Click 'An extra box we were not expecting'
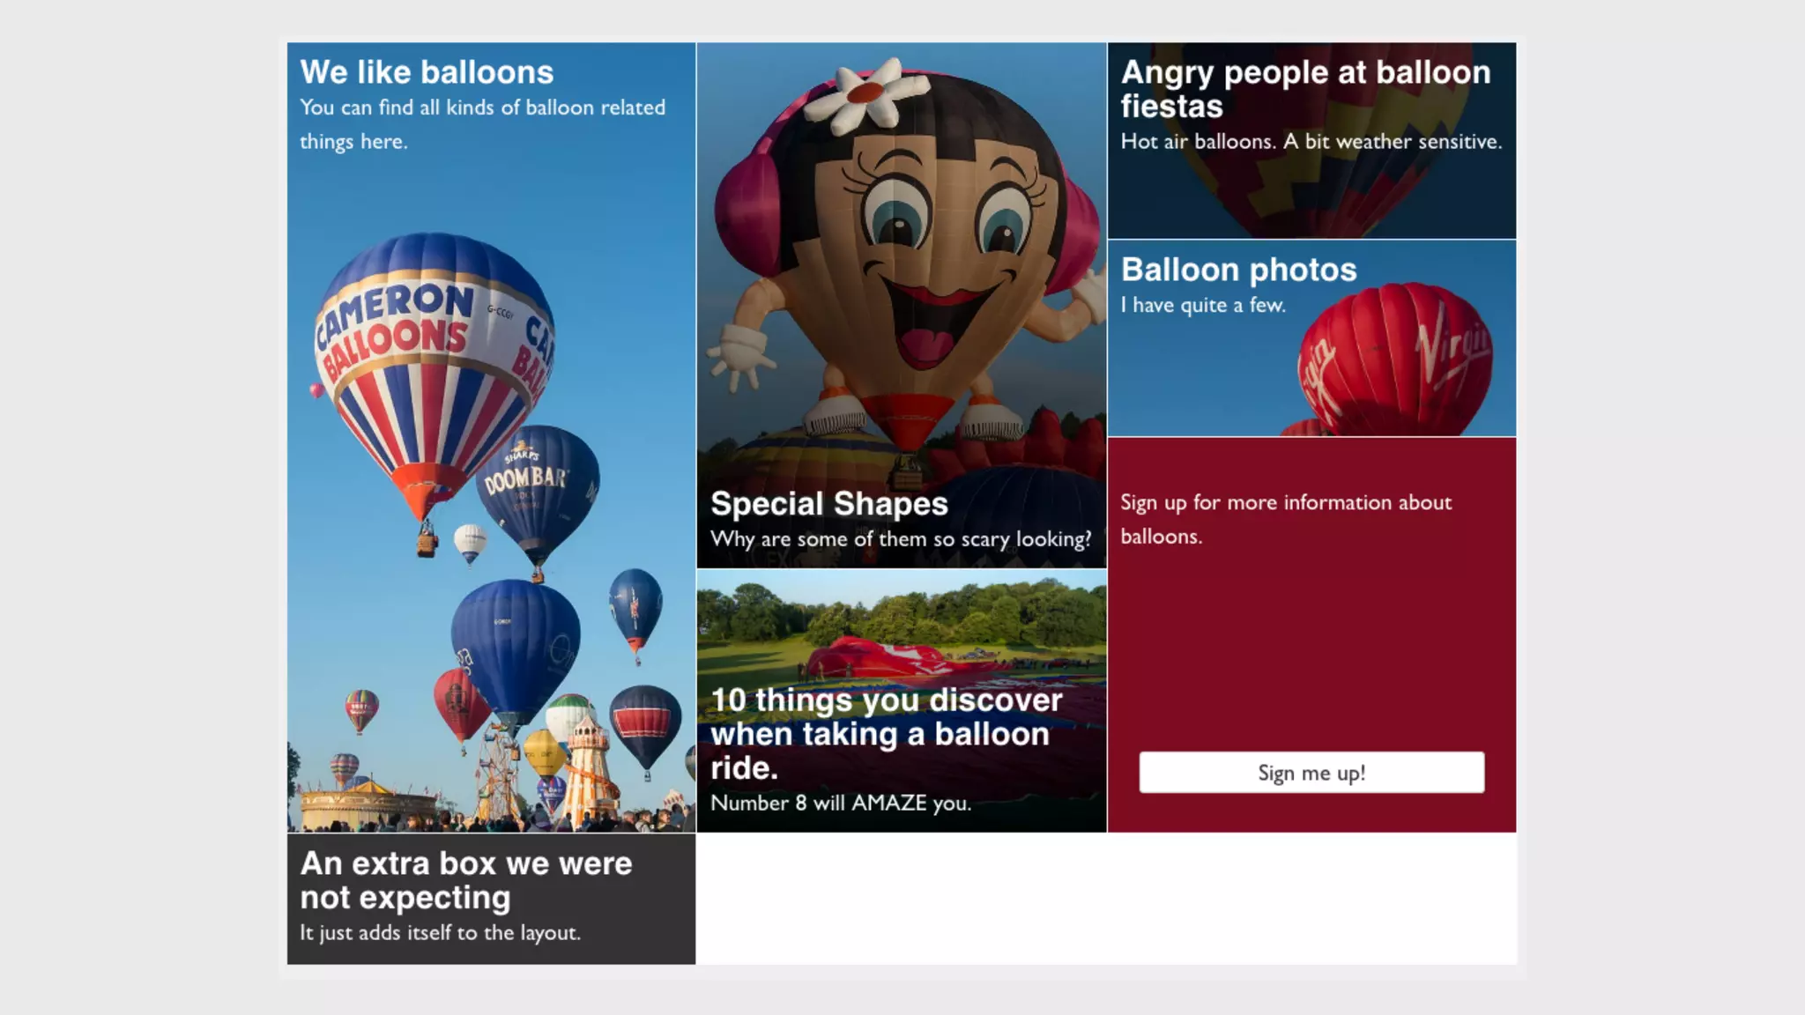The height and width of the screenshot is (1015, 1805). [465, 879]
